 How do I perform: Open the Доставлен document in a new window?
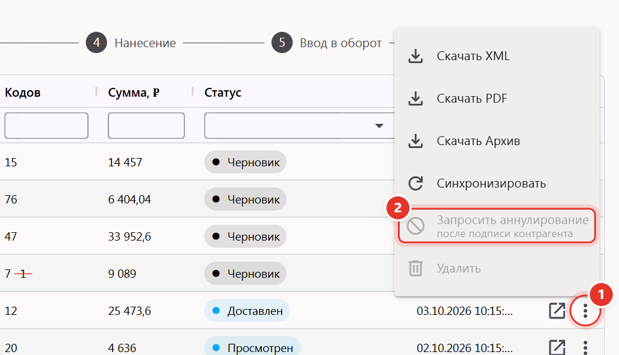click(x=557, y=311)
